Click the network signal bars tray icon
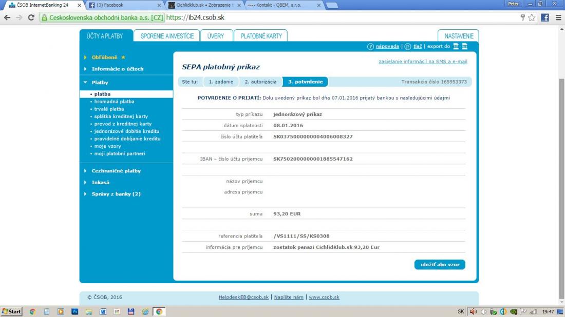The width and height of the screenshot is (565, 317). [x=533, y=311]
